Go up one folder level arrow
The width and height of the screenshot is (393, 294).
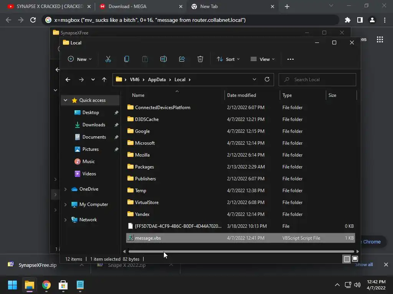(104, 80)
